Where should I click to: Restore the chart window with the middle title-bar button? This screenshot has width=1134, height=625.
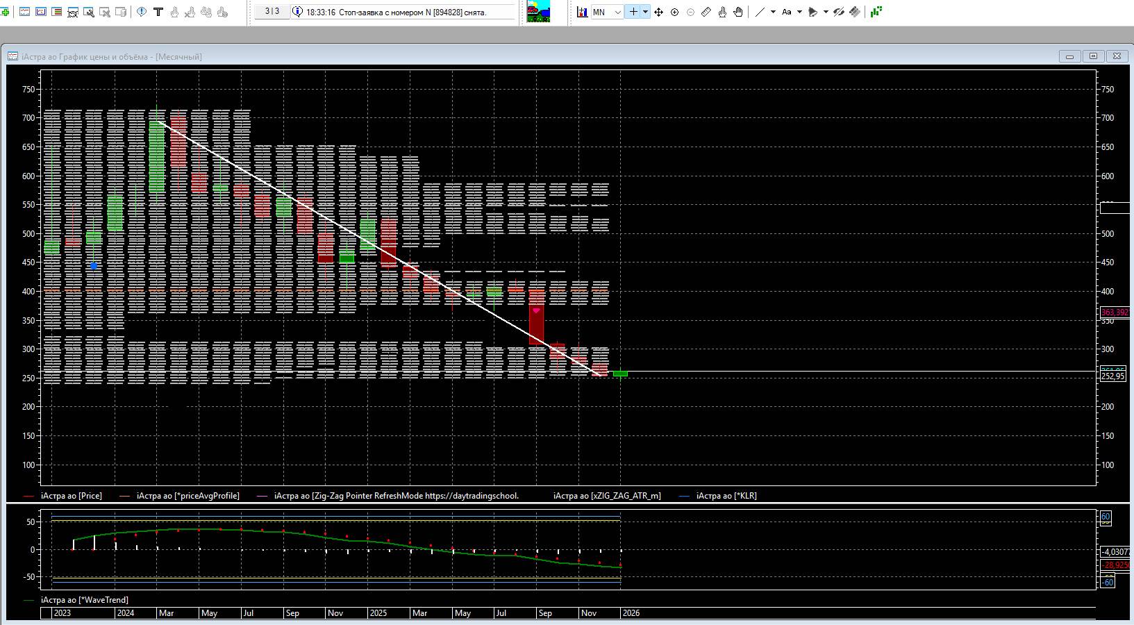point(1093,56)
